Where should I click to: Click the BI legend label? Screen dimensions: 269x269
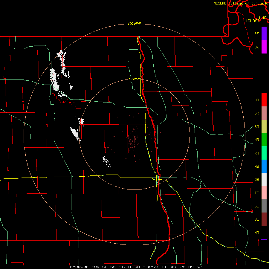[x=257, y=219]
